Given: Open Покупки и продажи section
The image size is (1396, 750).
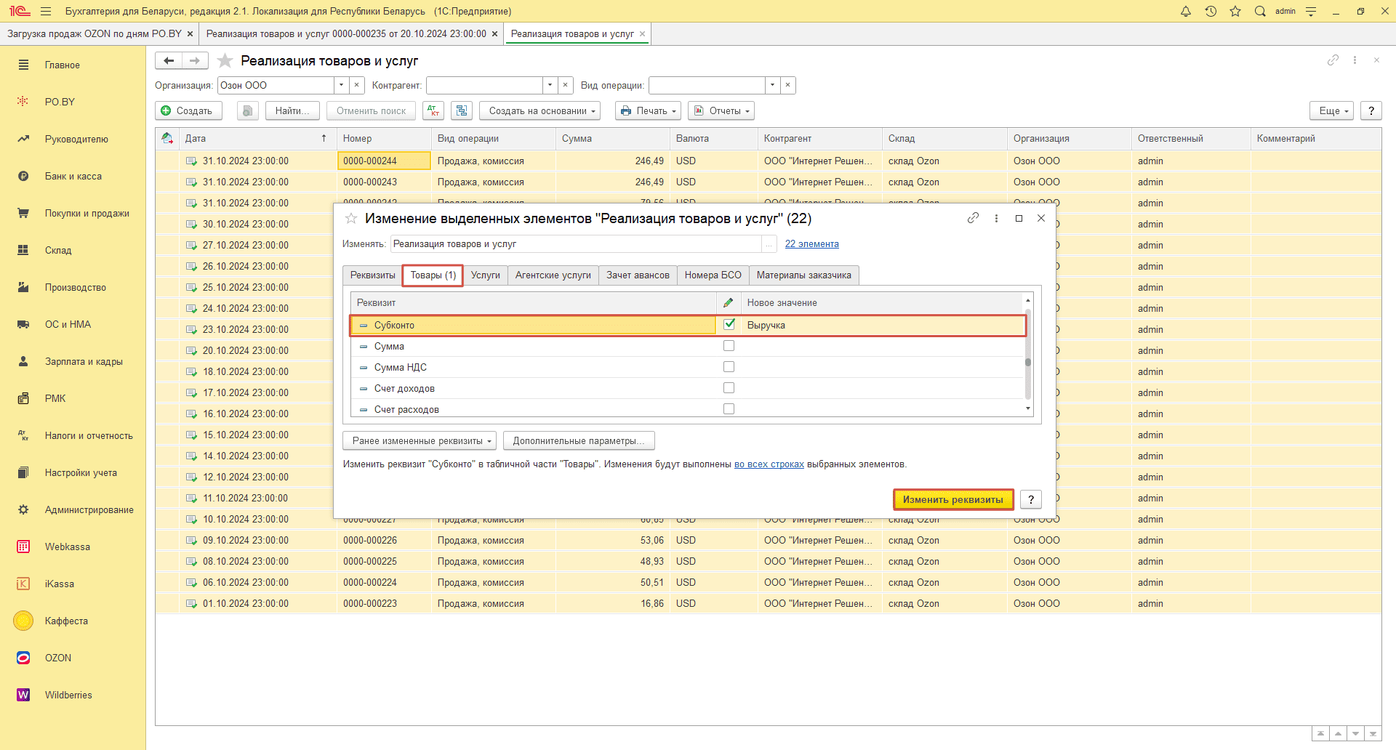Looking at the screenshot, I should [87, 214].
